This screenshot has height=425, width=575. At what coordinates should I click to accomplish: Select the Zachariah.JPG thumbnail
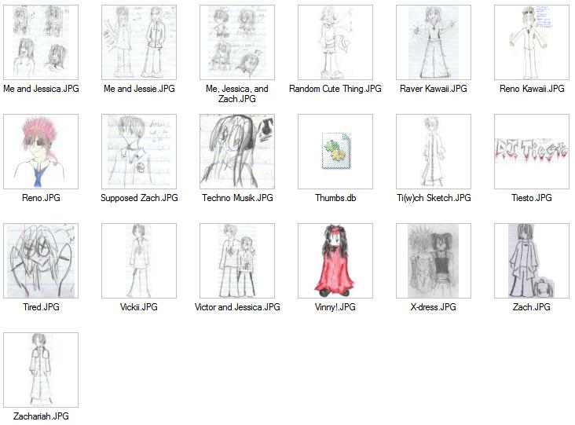41,370
